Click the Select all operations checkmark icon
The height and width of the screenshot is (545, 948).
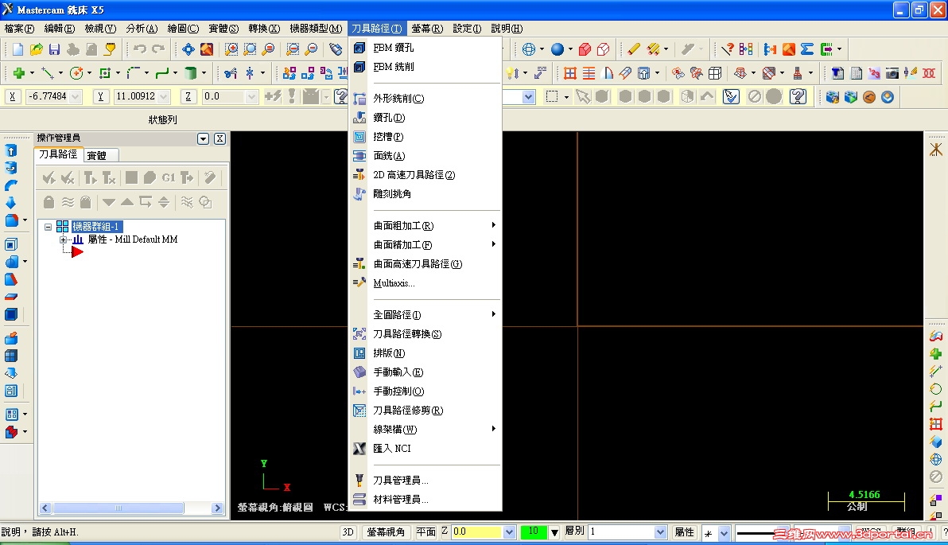click(49, 178)
